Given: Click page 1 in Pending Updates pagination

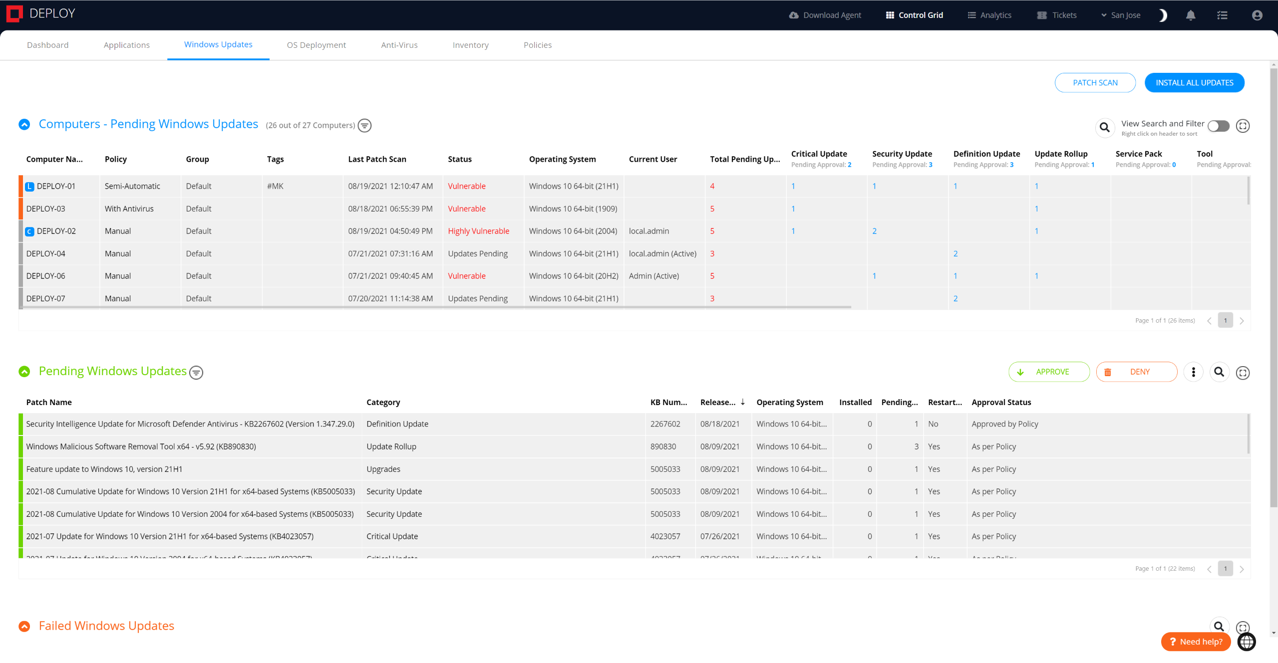Looking at the screenshot, I should click(x=1225, y=568).
